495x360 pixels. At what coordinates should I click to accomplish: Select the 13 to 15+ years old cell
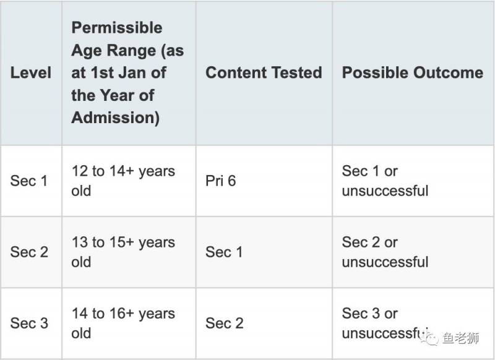coord(123,252)
